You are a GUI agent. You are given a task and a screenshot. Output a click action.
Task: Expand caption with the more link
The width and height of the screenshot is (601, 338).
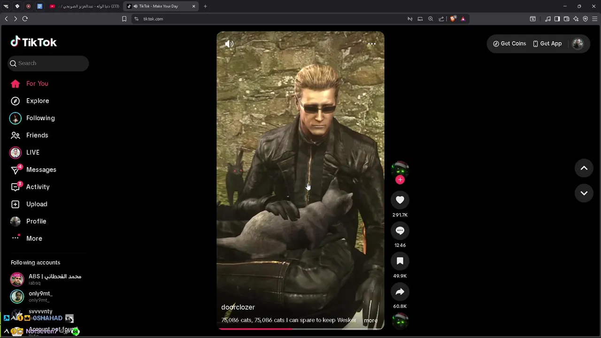tap(370, 320)
